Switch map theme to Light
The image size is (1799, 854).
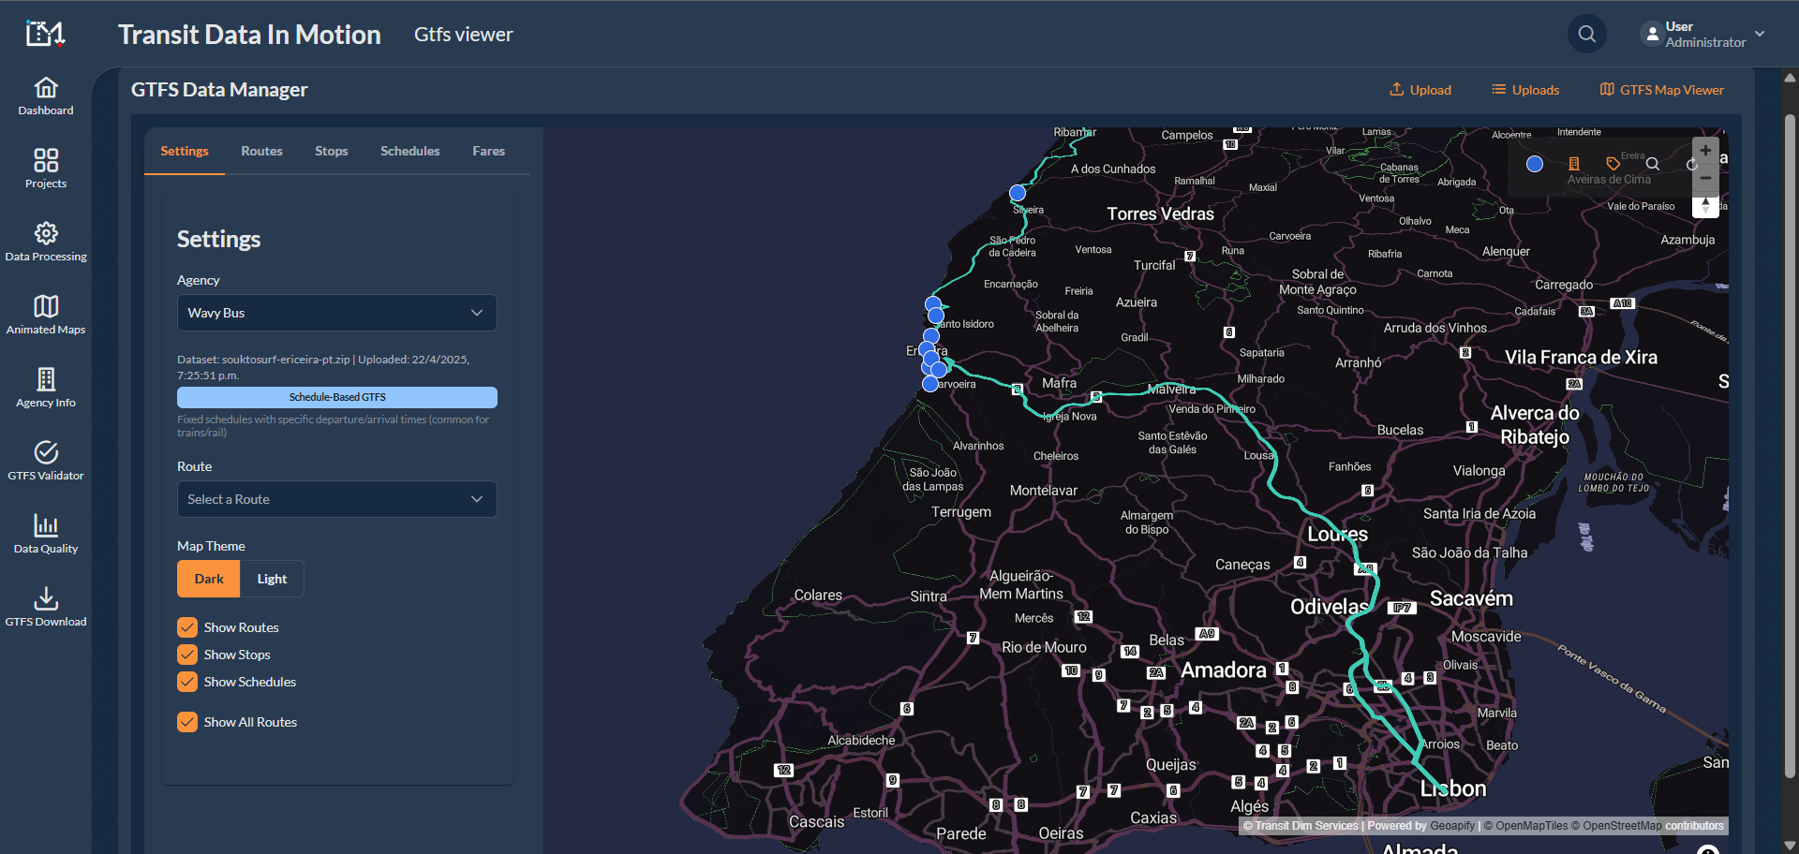271,578
